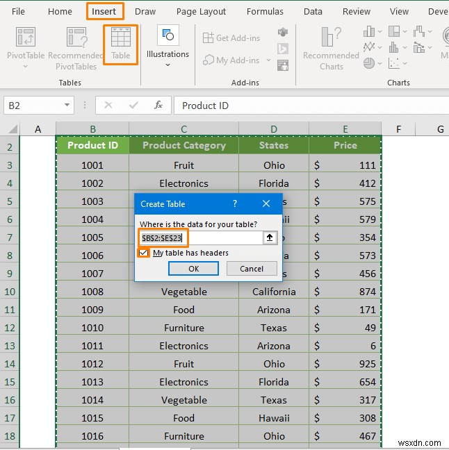The height and width of the screenshot is (450, 449).
Task: Click the Price header cell
Action: [x=345, y=145]
